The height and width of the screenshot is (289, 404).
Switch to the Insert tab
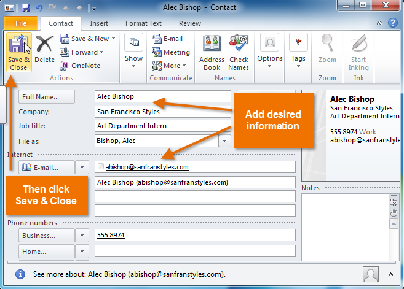click(x=99, y=23)
